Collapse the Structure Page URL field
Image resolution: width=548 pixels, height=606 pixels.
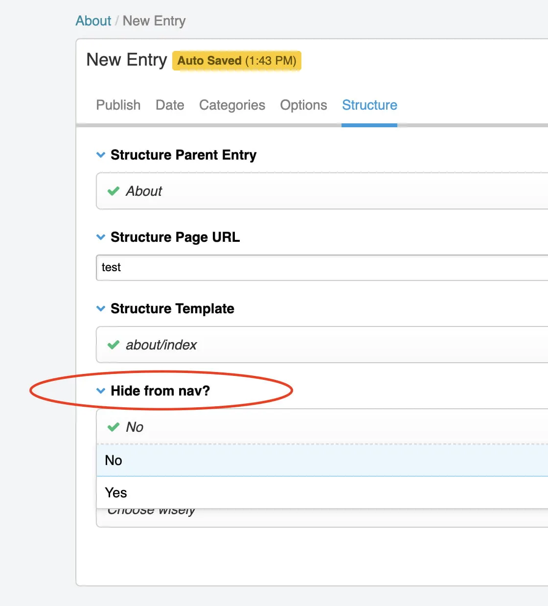pyautogui.click(x=101, y=237)
